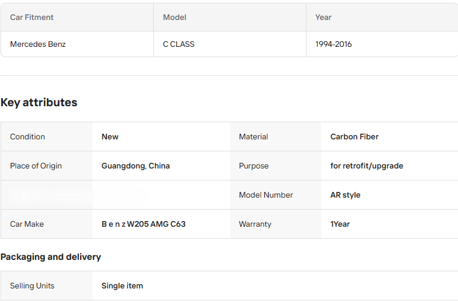Select the Mercedes Benz fitment cell
Image resolution: width=458 pixels, height=301 pixels.
coord(38,44)
